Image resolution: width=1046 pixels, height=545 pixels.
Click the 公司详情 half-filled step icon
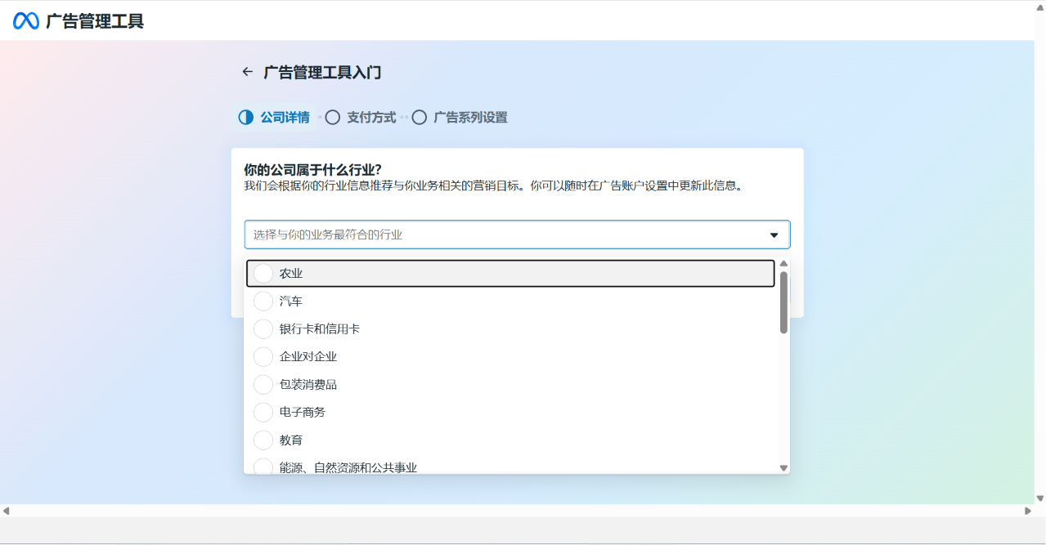tap(245, 118)
